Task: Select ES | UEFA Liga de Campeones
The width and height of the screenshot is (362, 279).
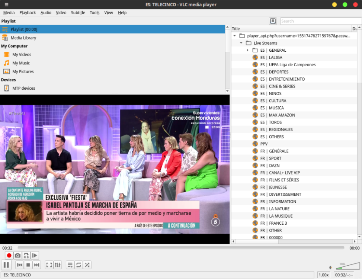Action: 294,65
